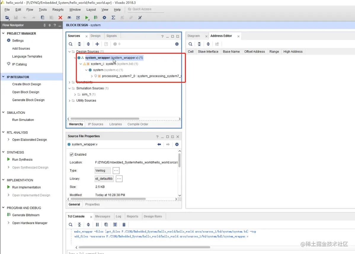This screenshot has width=355, height=254.
Task: Click the Source File Properties vertical scrollbar
Action: (180, 160)
